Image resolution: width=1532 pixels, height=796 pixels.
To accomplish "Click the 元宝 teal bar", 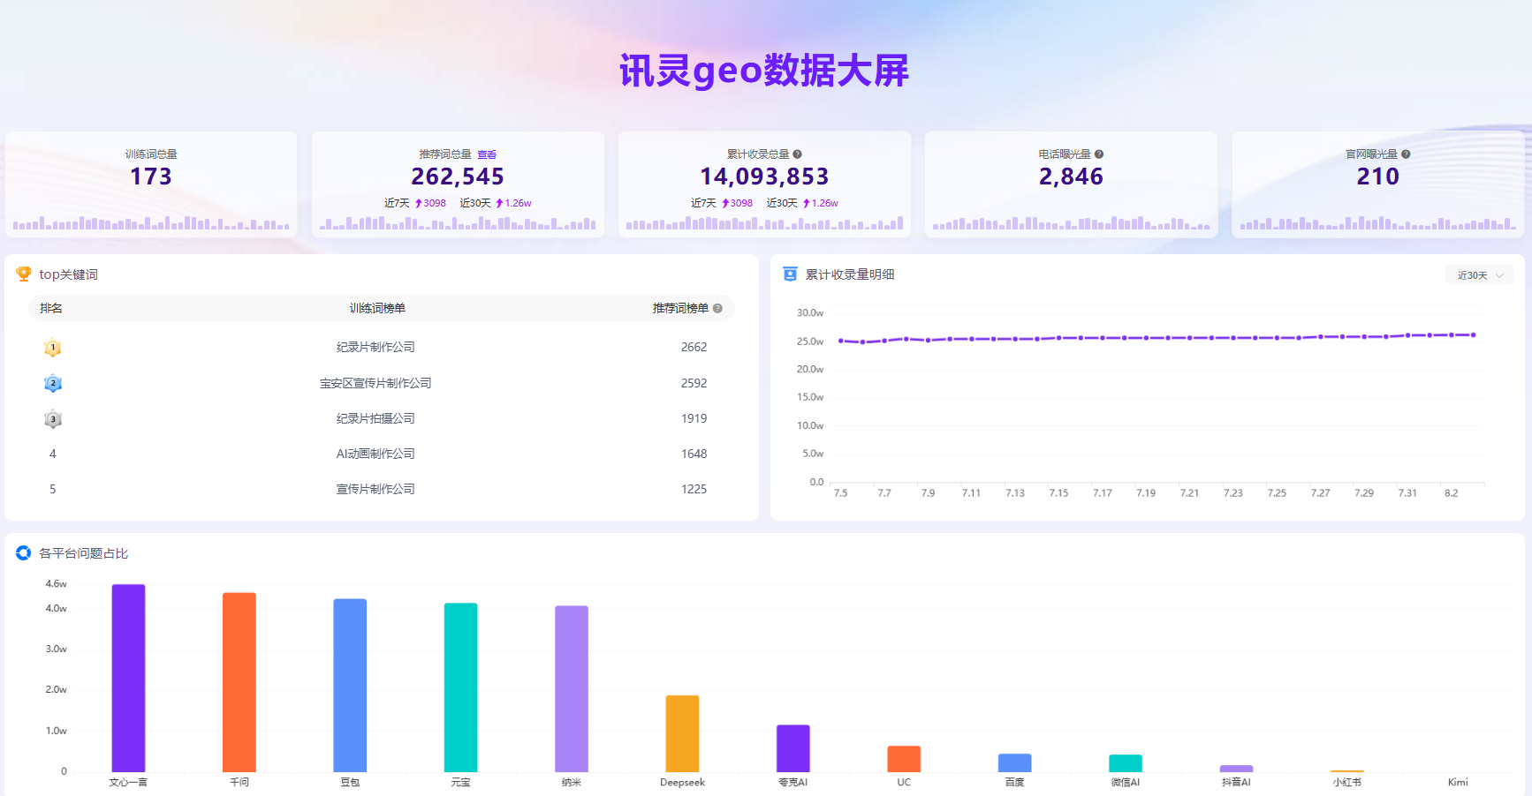I will (460, 687).
